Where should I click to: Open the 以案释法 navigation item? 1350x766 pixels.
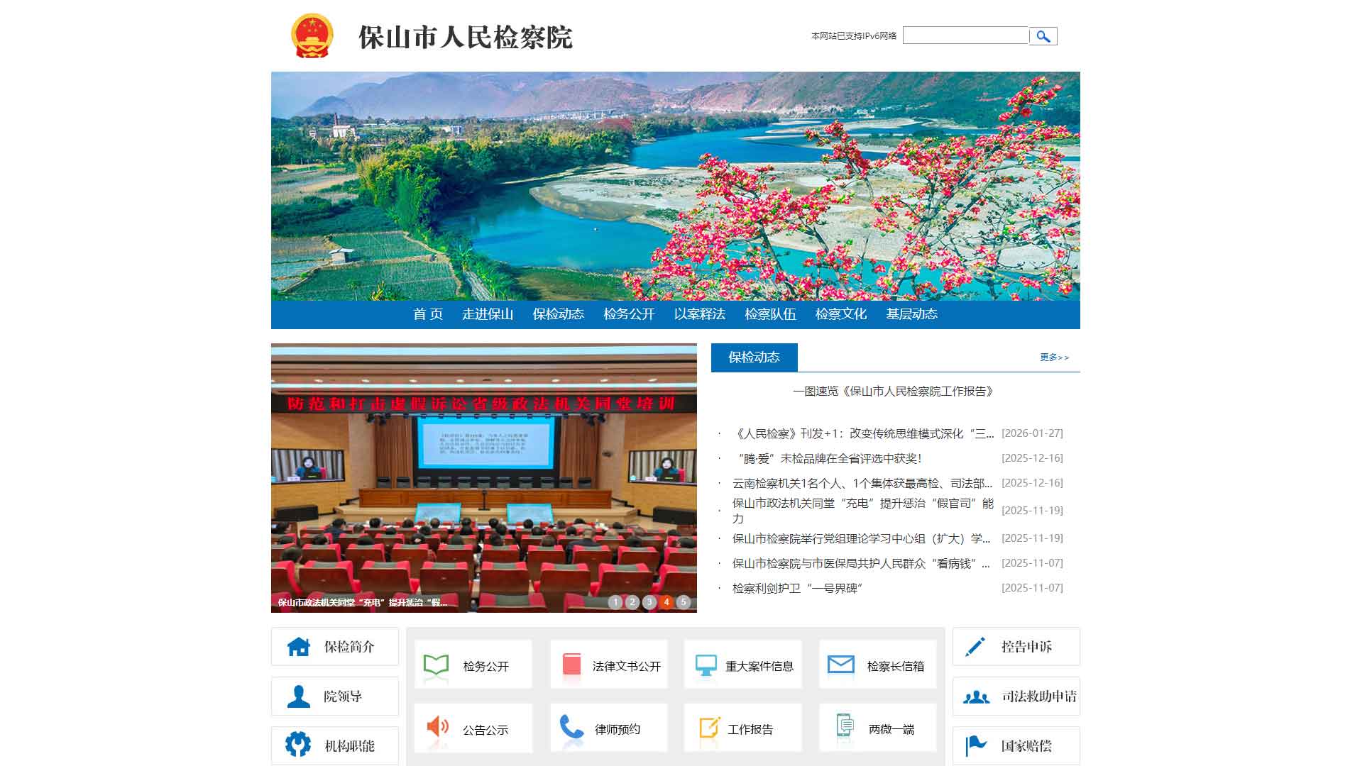pyautogui.click(x=700, y=314)
